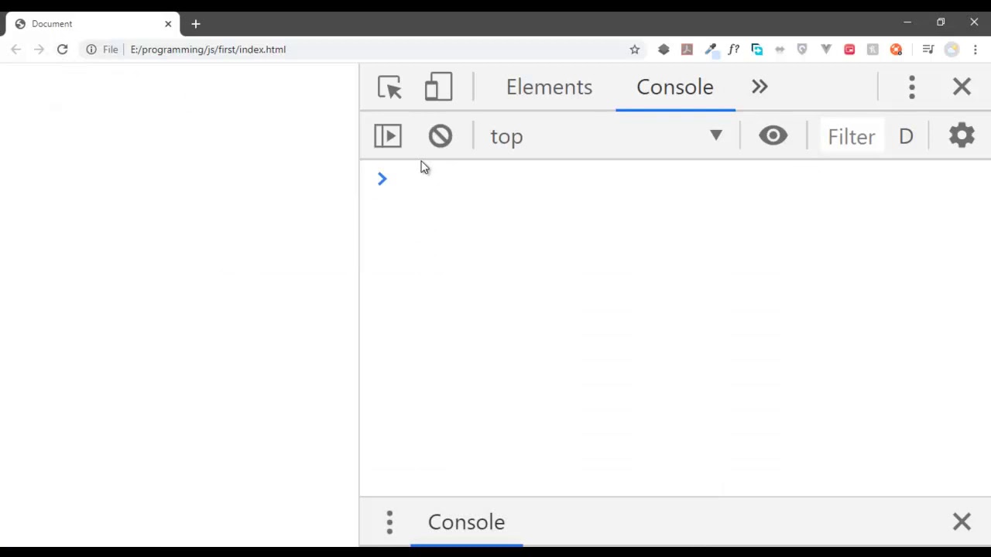Bookmark this page with star icon
The image size is (991, 557).
pos(635,50)
